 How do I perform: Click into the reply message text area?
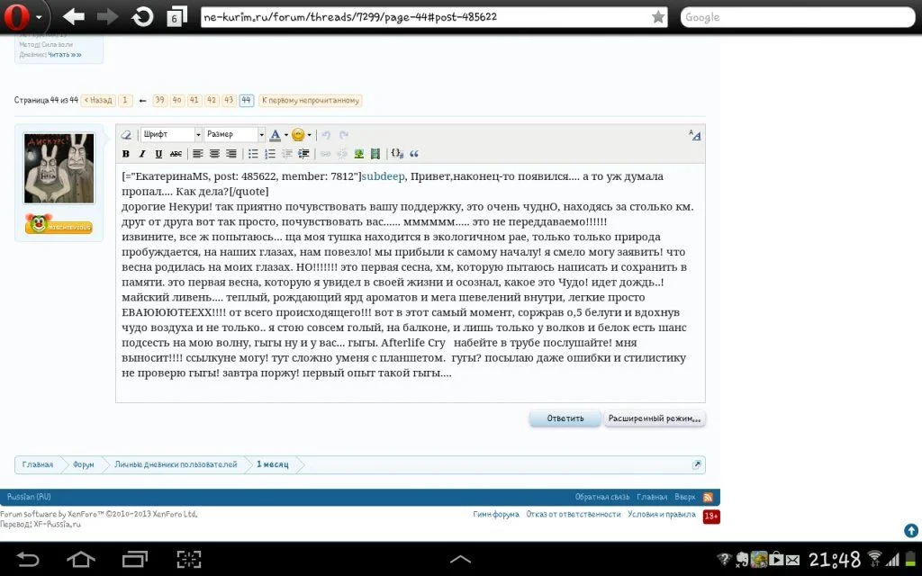[410, 283]
